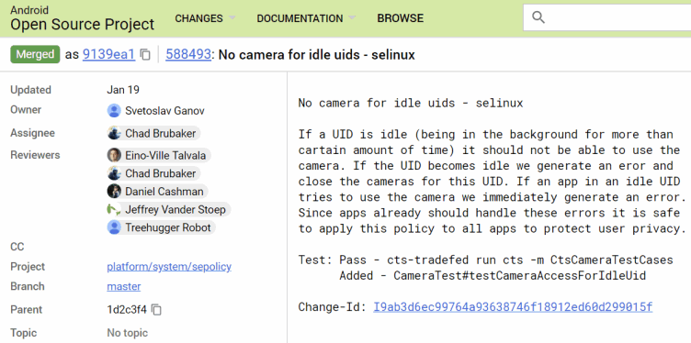Click Daniel Cashman's avatar
This screenshot has width=691, height=343.
(x=114, y=192)
